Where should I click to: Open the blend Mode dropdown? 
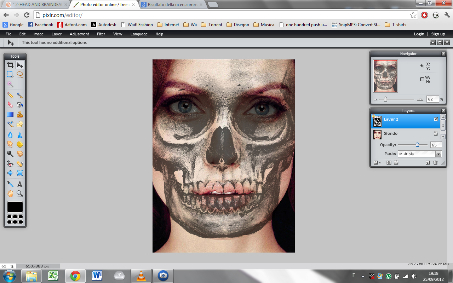coord(420,154)
